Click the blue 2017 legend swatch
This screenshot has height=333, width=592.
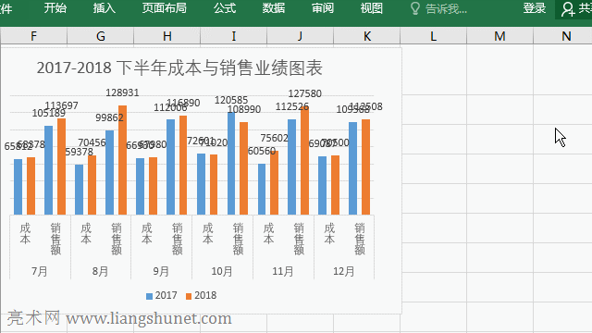click(x=149, y=296)
